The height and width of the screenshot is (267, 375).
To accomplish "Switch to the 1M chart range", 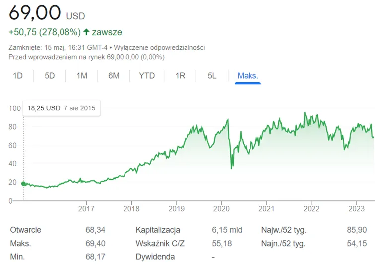I will coord(82,76).
